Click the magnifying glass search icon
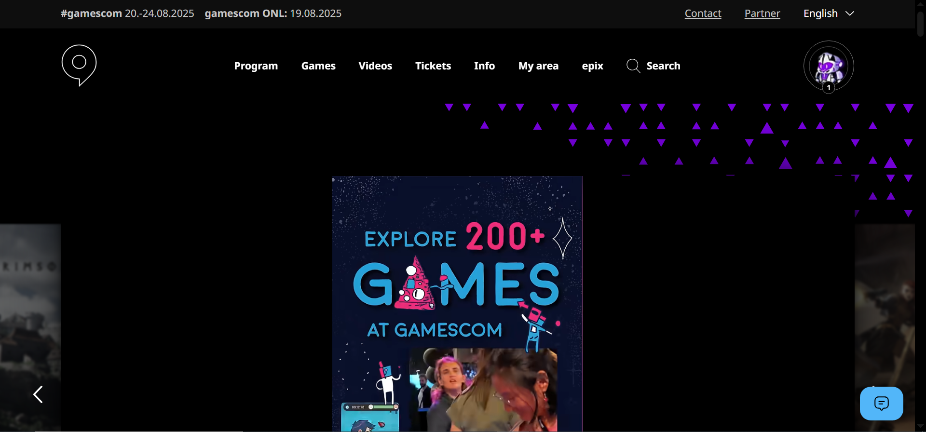926x432 pixels. click(633, 66)
